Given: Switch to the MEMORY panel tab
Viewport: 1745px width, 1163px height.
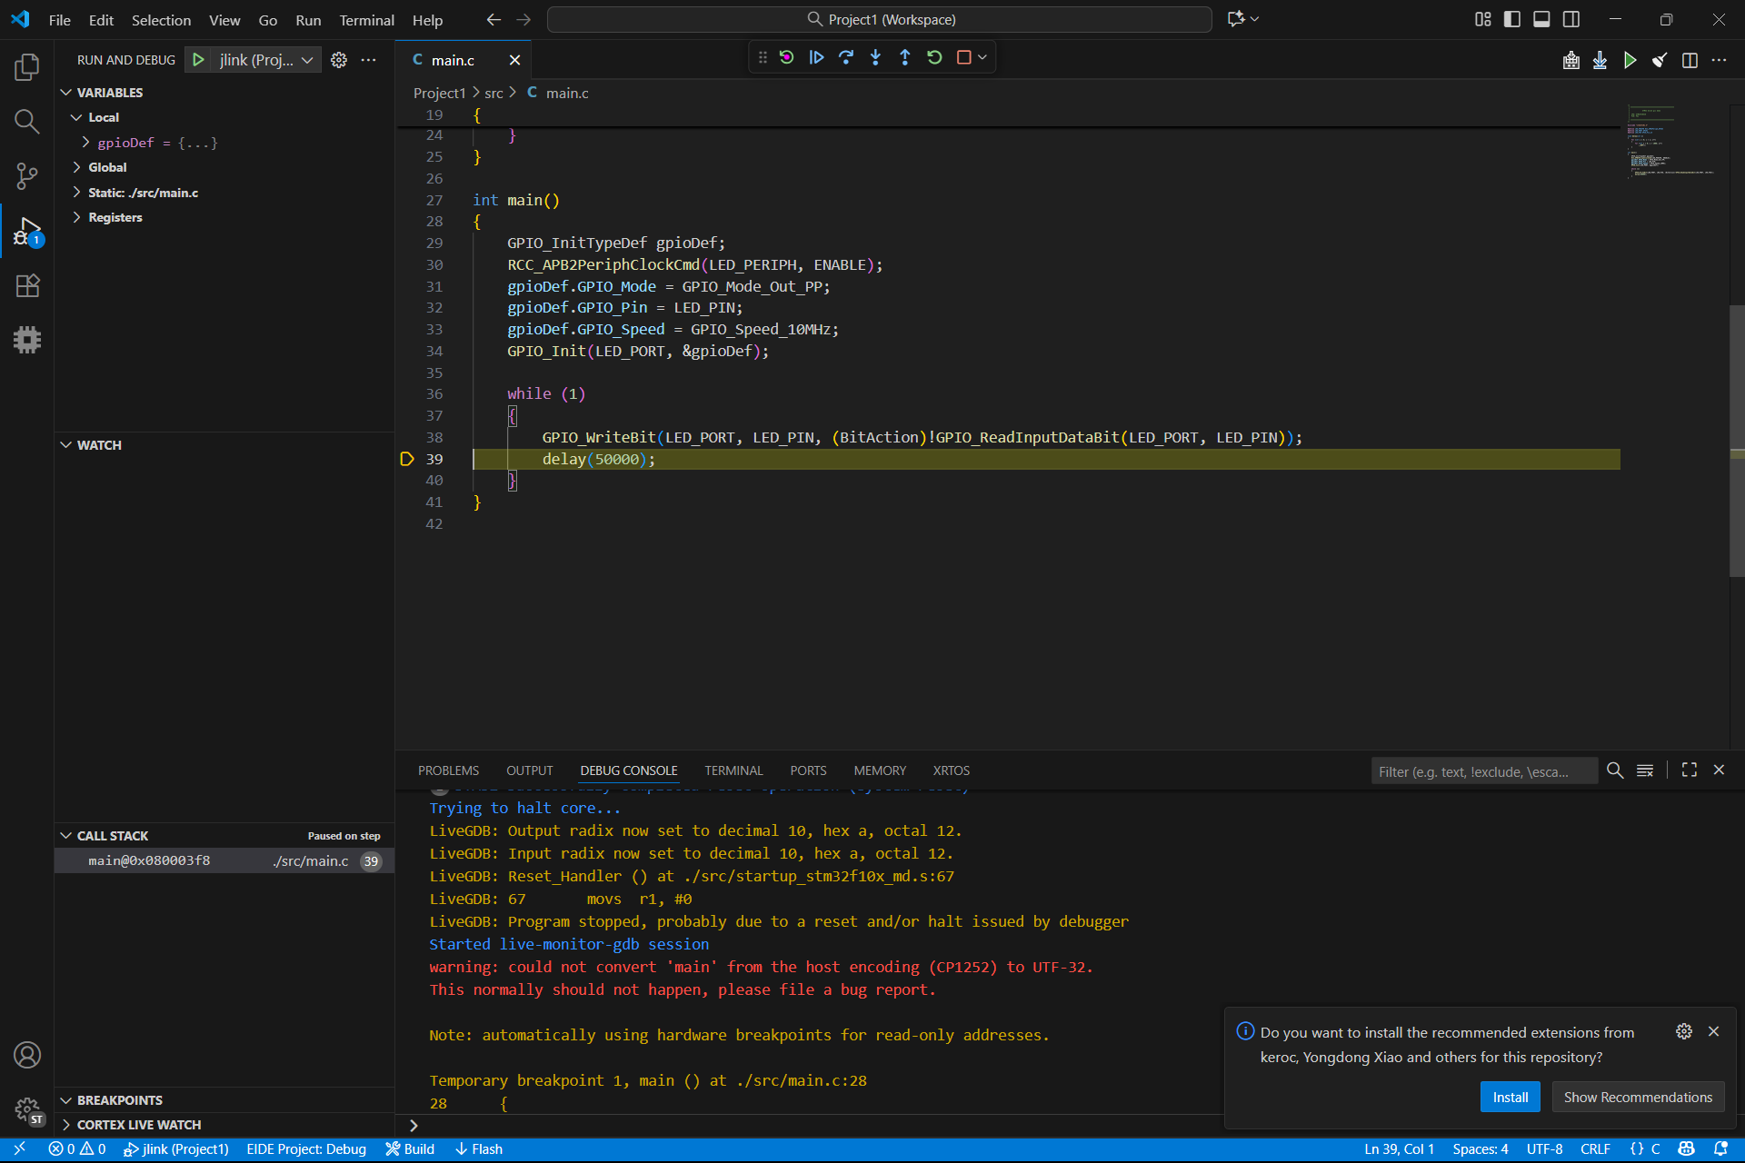Looking at the screenshot, I should [x=880, y=770].
